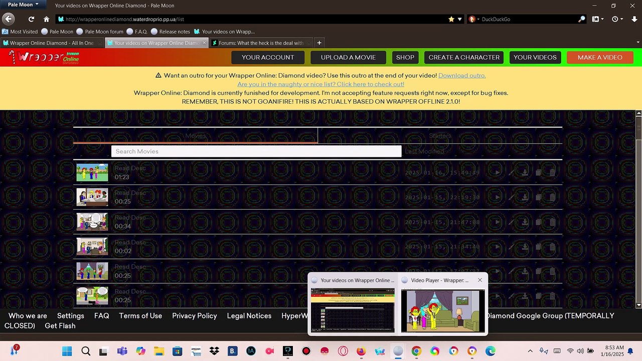The width and height of the screenshot is (642, 361).
Task: Open the search engine selector dropdown
Action: tap(473, 19)
